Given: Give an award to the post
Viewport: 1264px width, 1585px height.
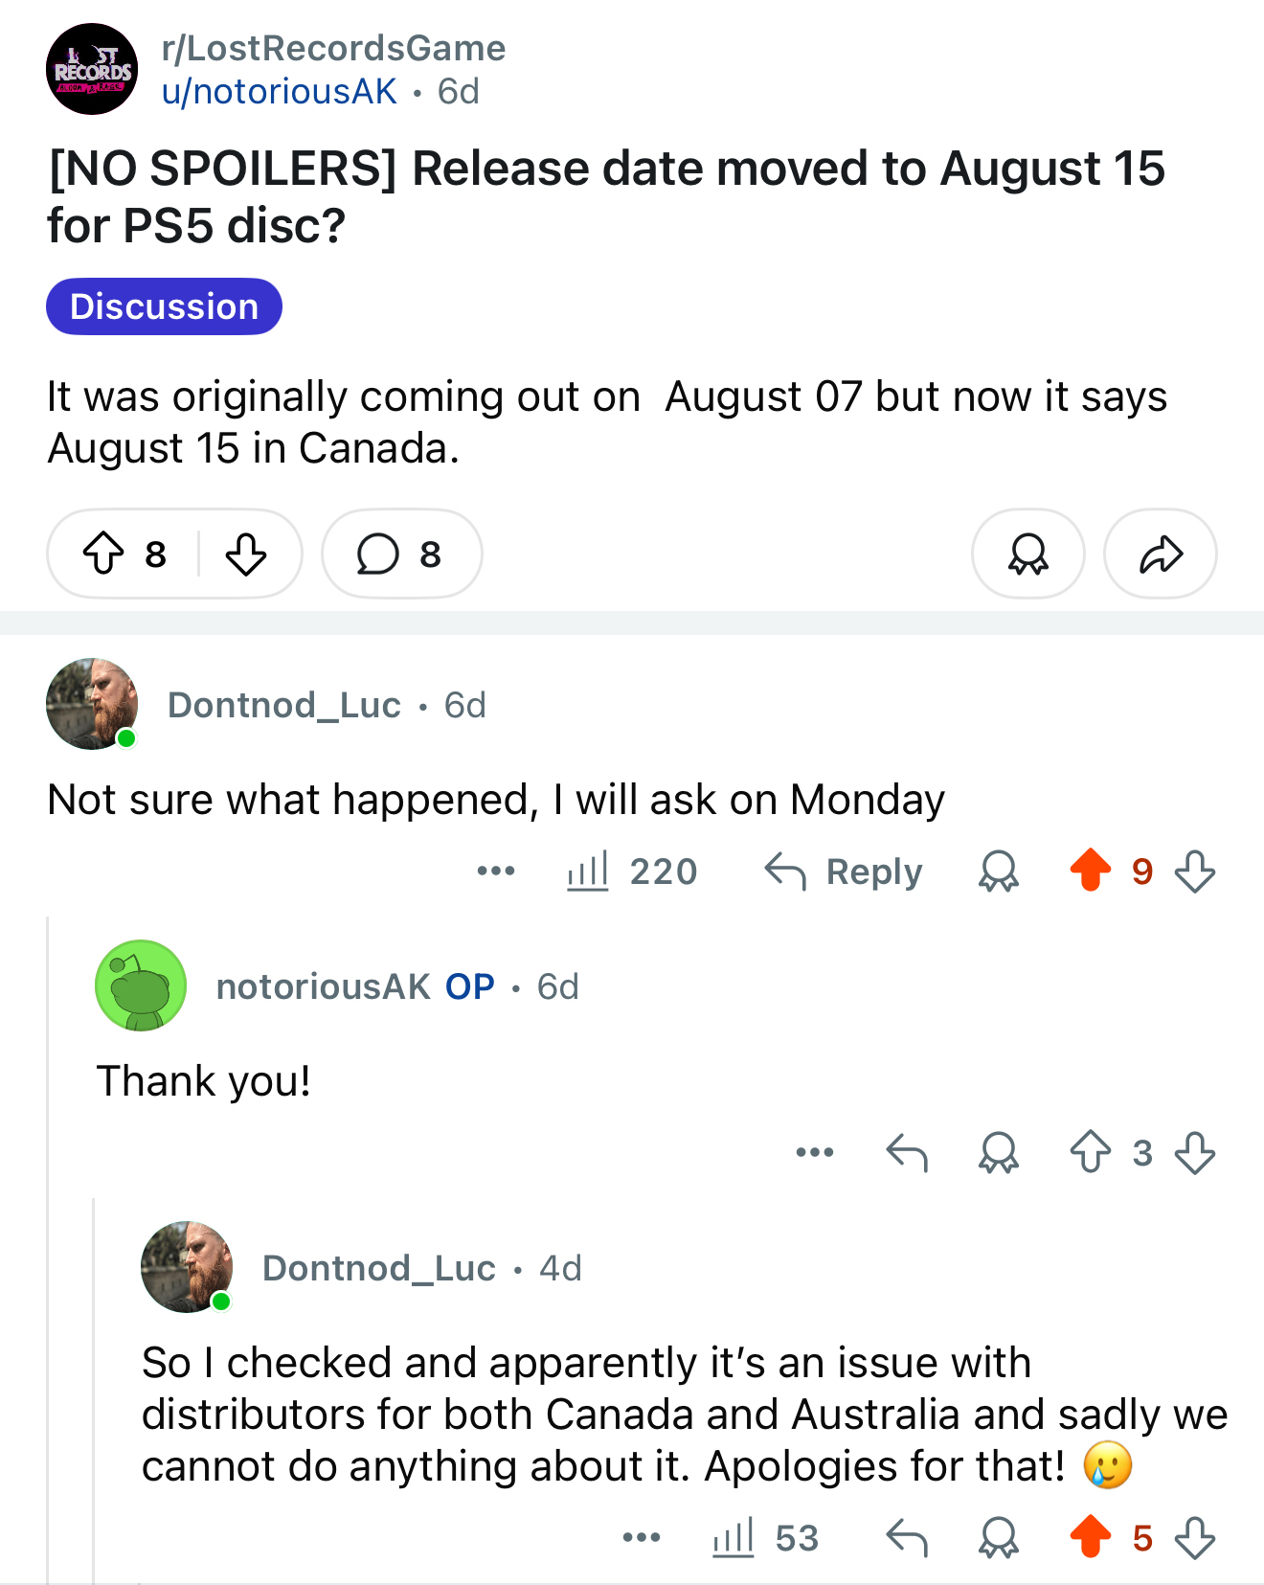Looking at the screenshot, I should coord(1028,554).
